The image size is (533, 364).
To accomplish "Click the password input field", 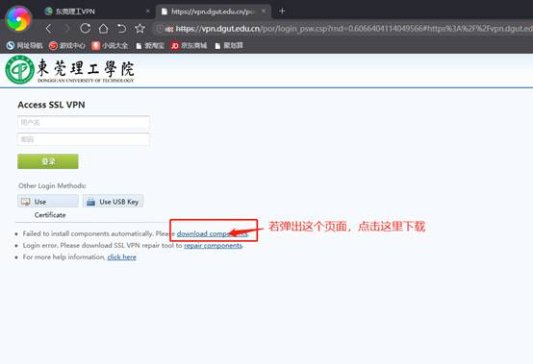I will (84, 139).
